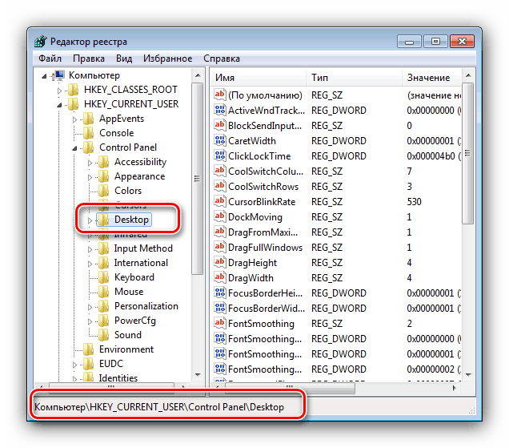
Task: Click the AppEvents folder icon
Action: point(89,119)
